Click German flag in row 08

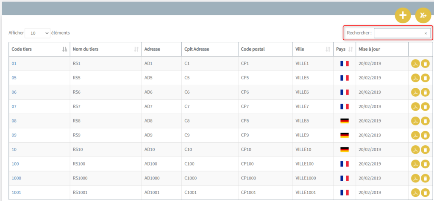(x=345, y=121)
